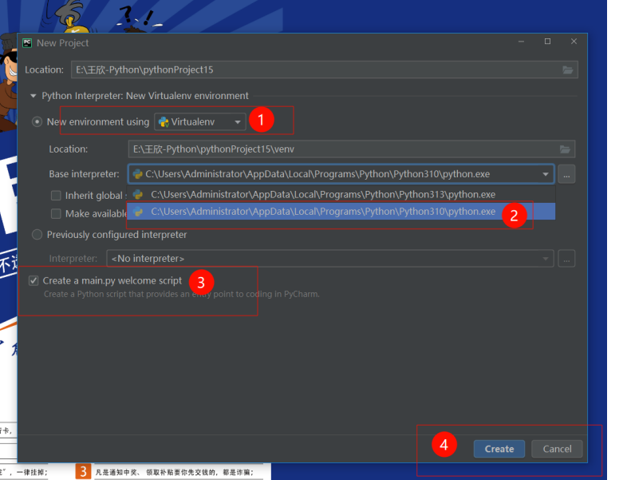The width and height of the screenshot is (627, 480).
Task: Click the Base interpreter path text
Action: 317,174
